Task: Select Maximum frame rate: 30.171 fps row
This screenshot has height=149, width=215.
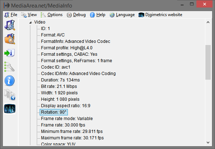Action: (72, 138)
